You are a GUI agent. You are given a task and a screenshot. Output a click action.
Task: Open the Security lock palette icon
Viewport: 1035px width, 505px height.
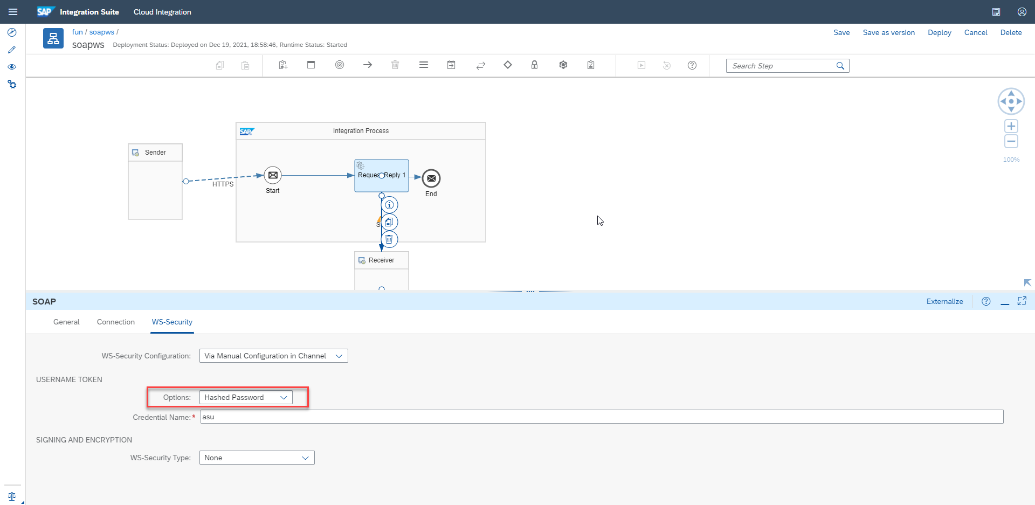534,65
